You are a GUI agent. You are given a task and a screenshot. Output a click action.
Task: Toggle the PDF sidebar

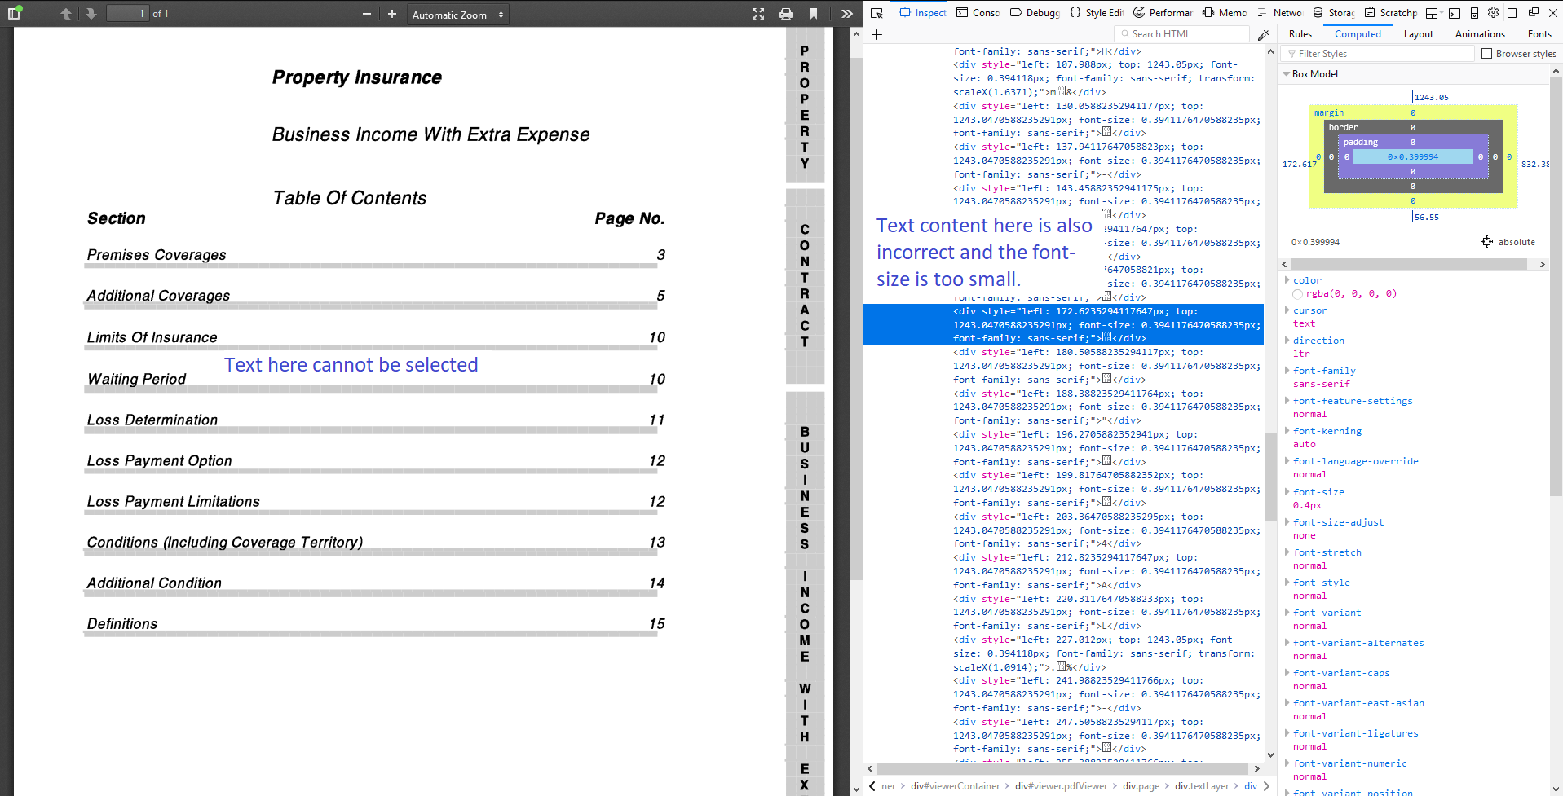tap(14, 13)
